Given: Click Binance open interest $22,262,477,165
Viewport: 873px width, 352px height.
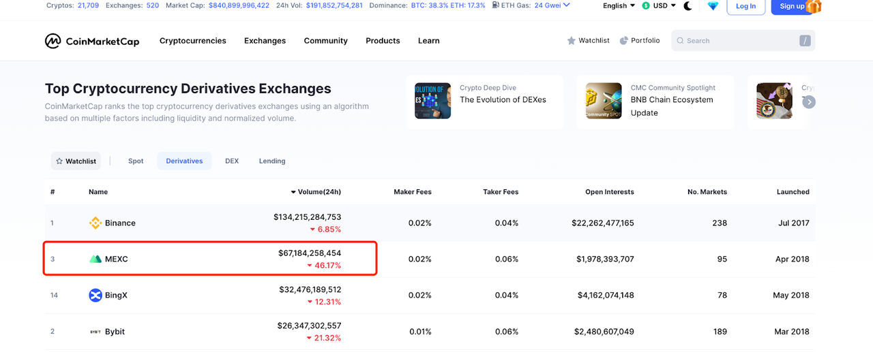Looking at the screenshot, I should 603,223.
